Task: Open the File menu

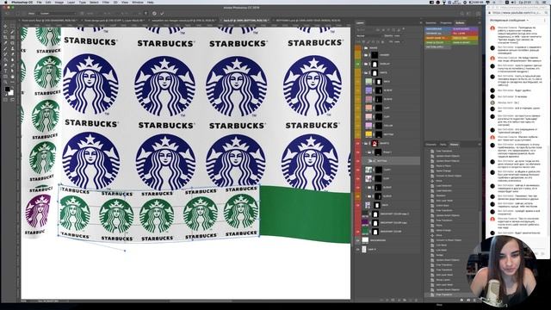Action: click(39, 2)
